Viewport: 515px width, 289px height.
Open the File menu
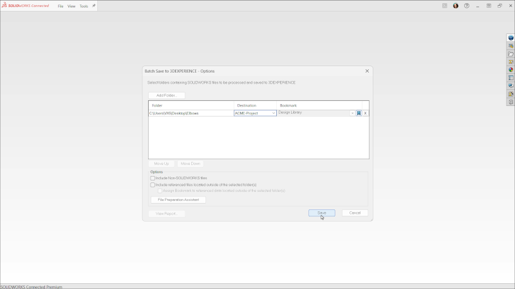tap(61, 6)
